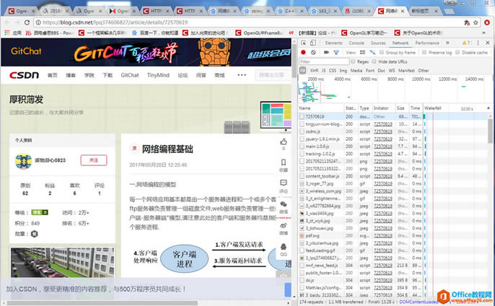Switch to the Performance tab

(427, 43)
